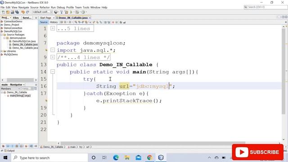Switch to the Files tab

click(x=16, y=18)
